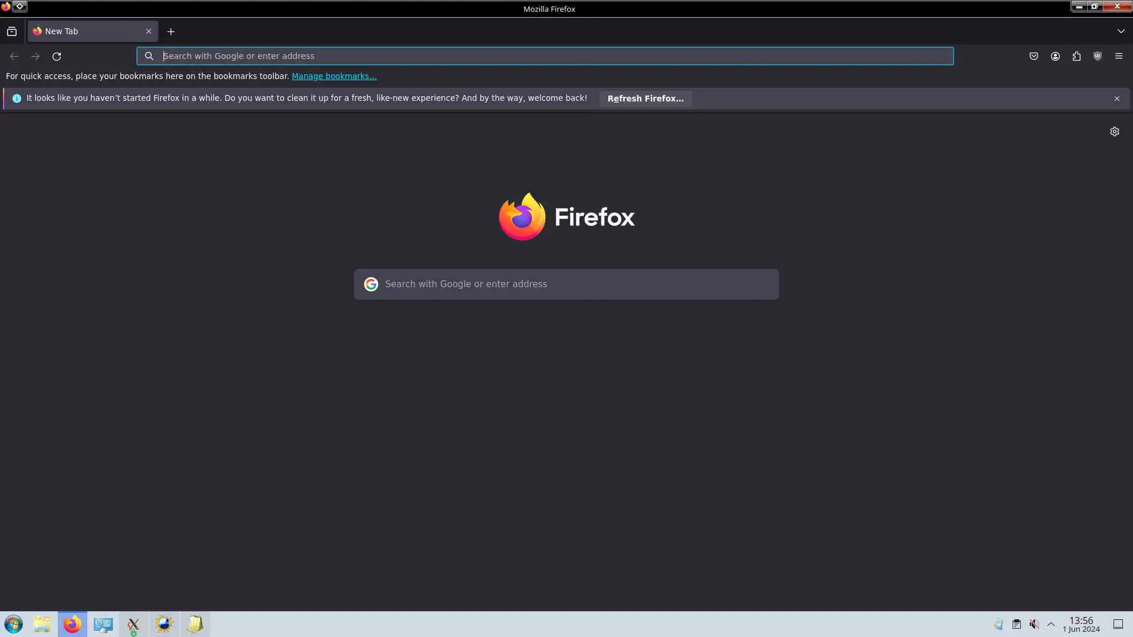Personalize new tab with gear icon
The height and width of the screenshot is (637, 1133).
click(1114, 132)
